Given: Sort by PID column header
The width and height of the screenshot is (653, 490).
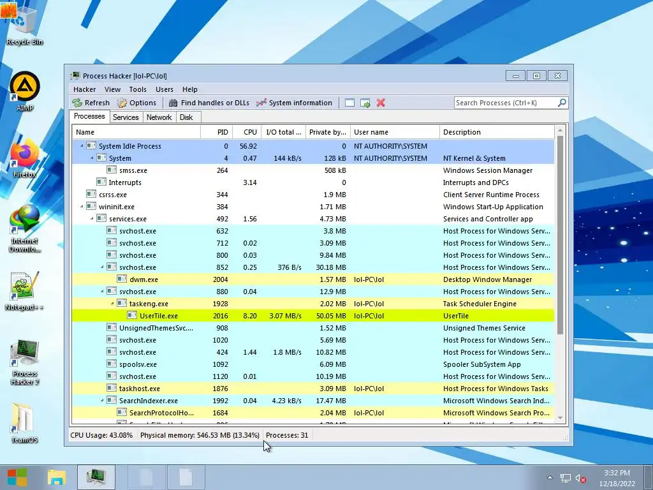Looking at the screenshot, I should click(x=217, y=132).
